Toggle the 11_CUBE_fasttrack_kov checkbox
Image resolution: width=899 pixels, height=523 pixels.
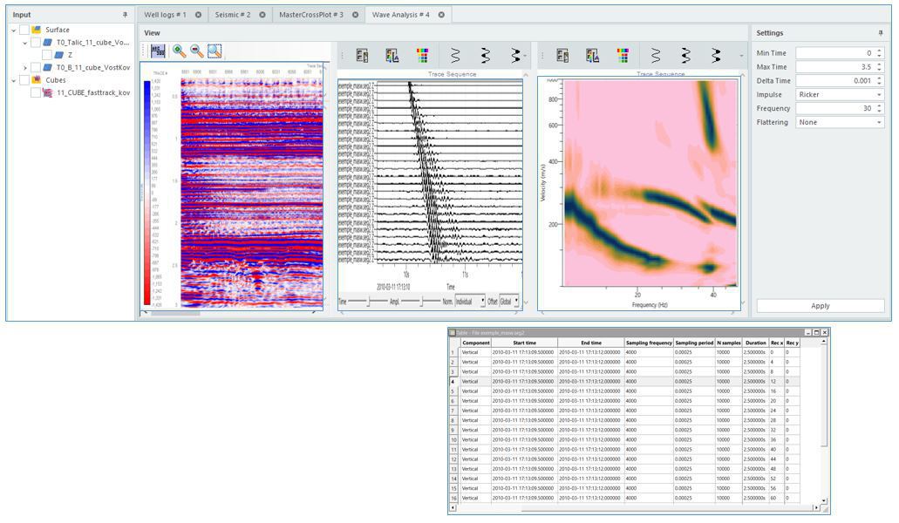point(36,92)
